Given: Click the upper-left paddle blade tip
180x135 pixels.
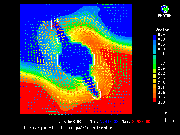Looking at the screenshot, I should pos(54,21).
